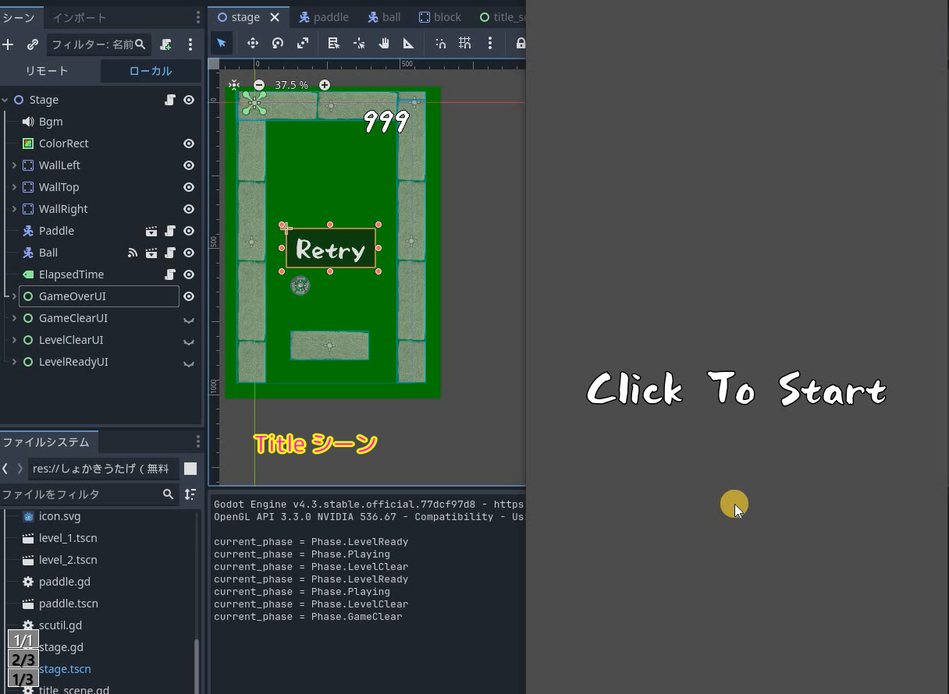Switch to the リモート scene tree
The width and height of the screenshot is (949, 694).
pyautogui.click(x=47, y=71)
